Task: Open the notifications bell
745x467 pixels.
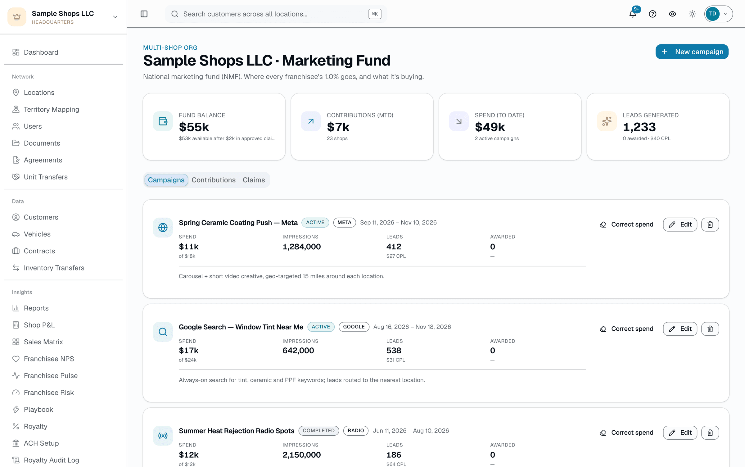Action: pos(633,14)
